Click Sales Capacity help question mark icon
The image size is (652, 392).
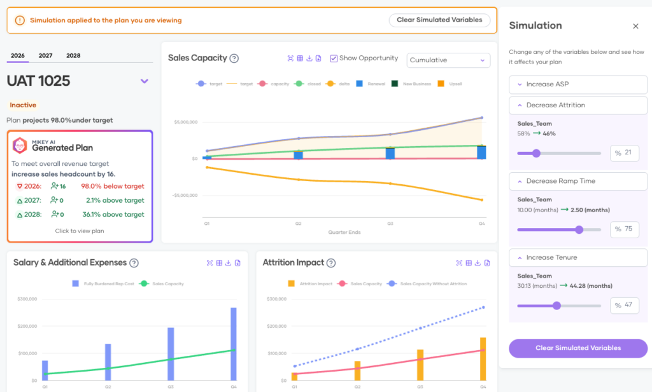234,58
